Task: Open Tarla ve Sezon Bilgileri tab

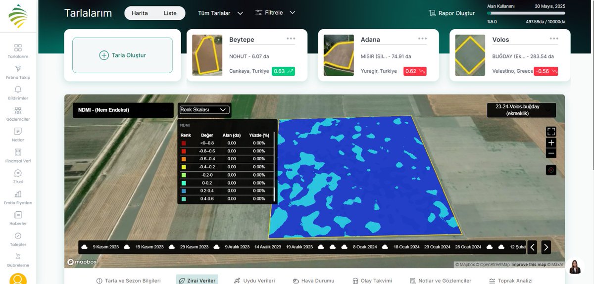Action: click(x=128, y=281)
